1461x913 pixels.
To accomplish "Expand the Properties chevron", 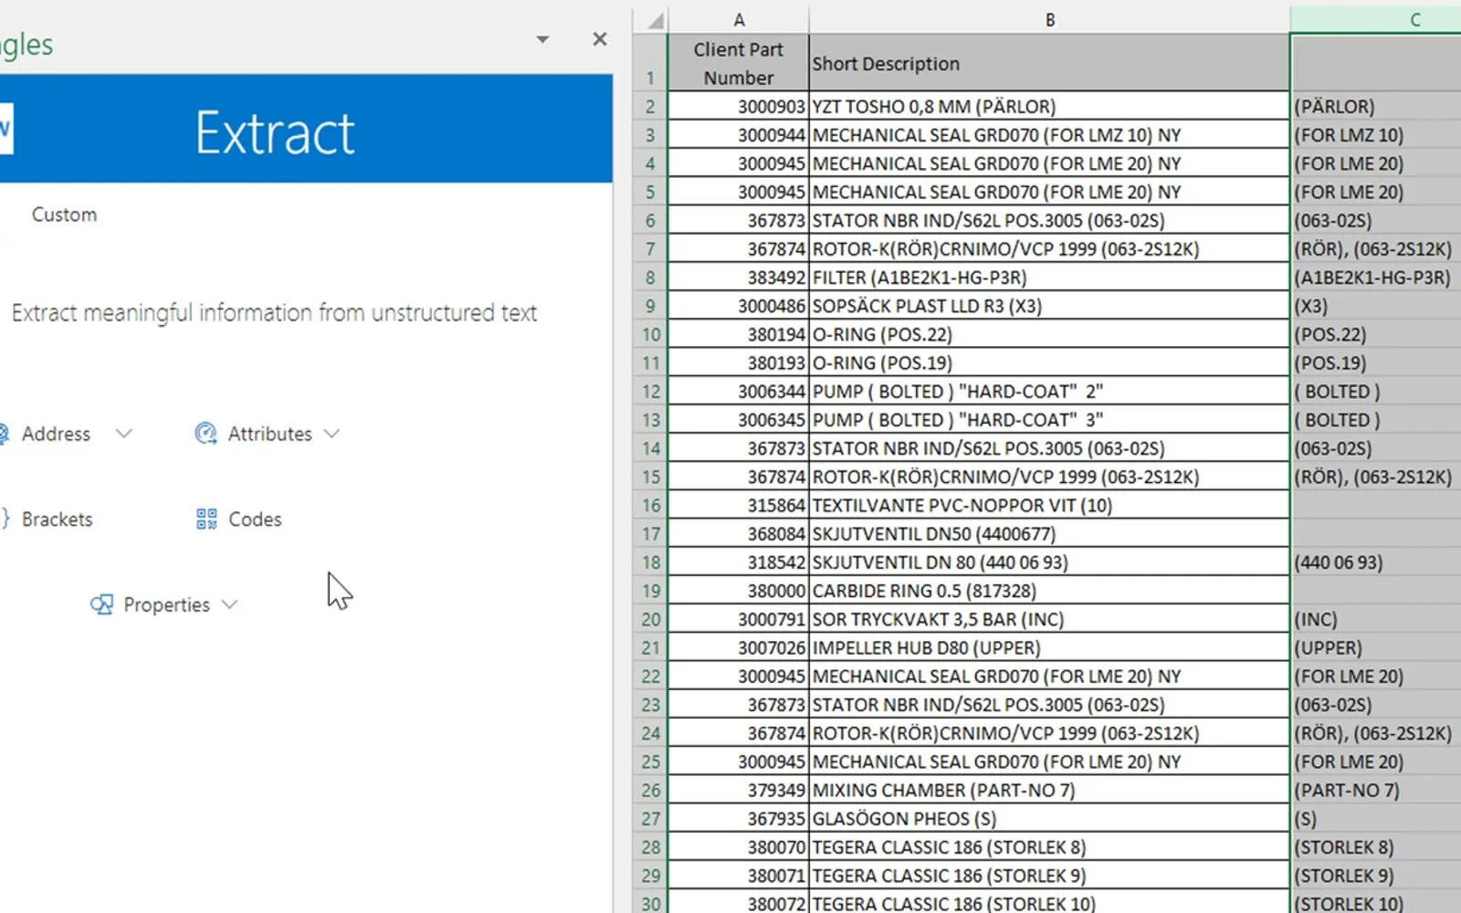I will [x=229, y=604].
